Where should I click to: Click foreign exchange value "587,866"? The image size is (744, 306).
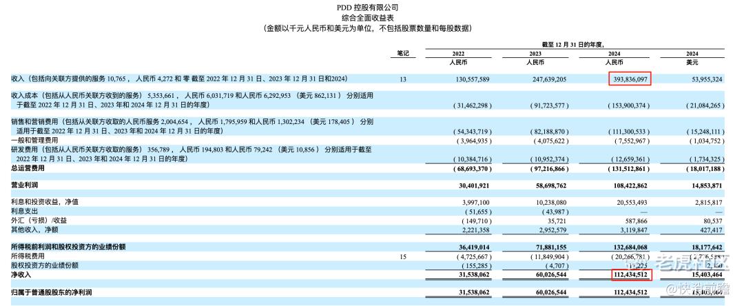(637, 220)
